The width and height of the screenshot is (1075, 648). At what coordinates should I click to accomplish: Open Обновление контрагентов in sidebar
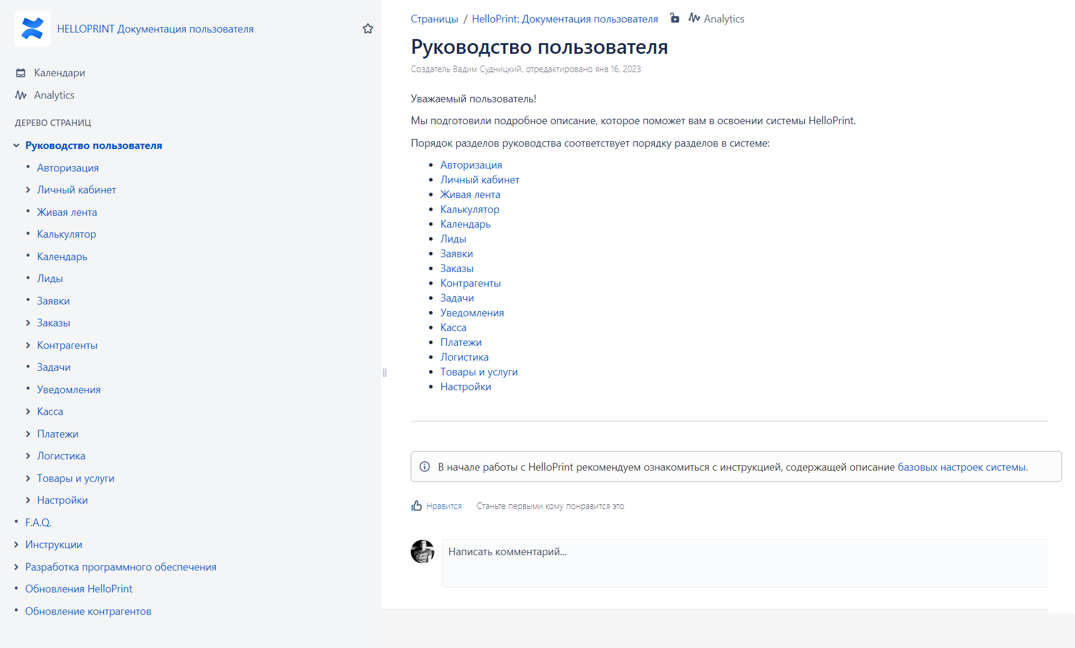[88, 611]
